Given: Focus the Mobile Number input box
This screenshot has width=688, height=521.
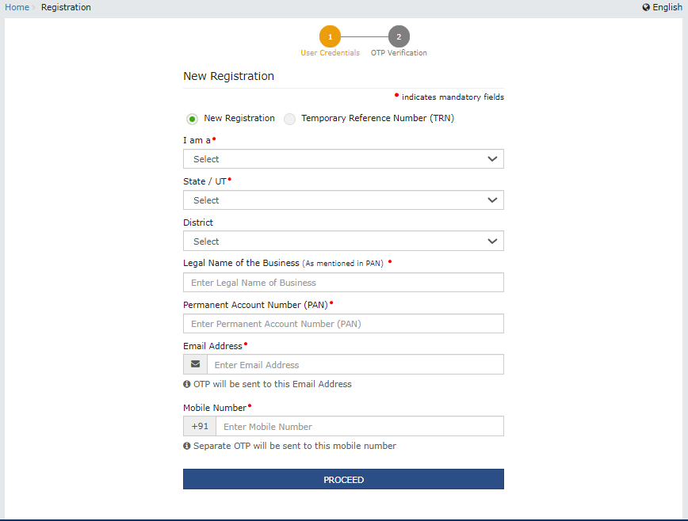Looking at the screenshot, I should pyautogui.click(x=359, y=427).
